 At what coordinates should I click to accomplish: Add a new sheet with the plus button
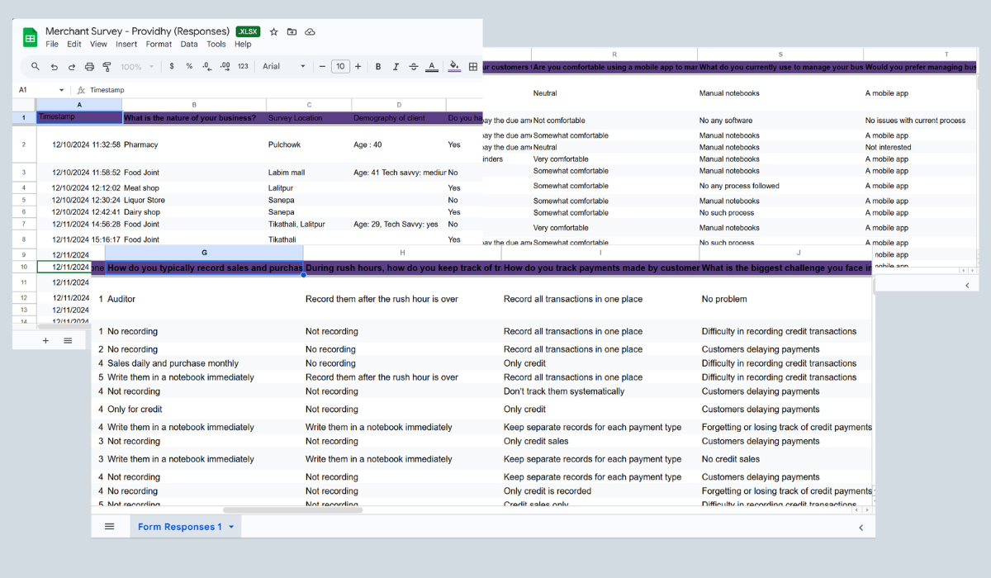pos(46,339)
